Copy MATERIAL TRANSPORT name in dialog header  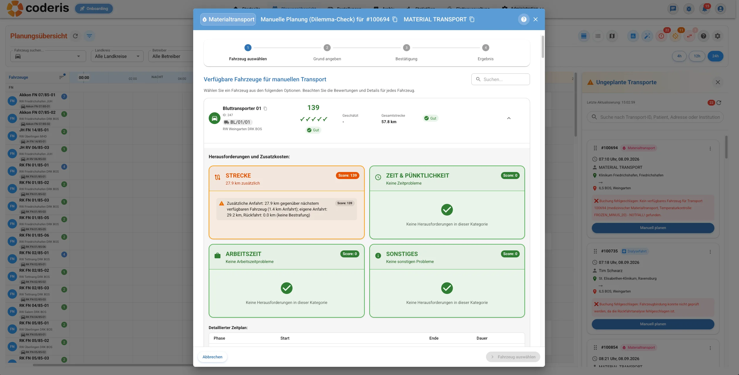(x=472, y=19)
